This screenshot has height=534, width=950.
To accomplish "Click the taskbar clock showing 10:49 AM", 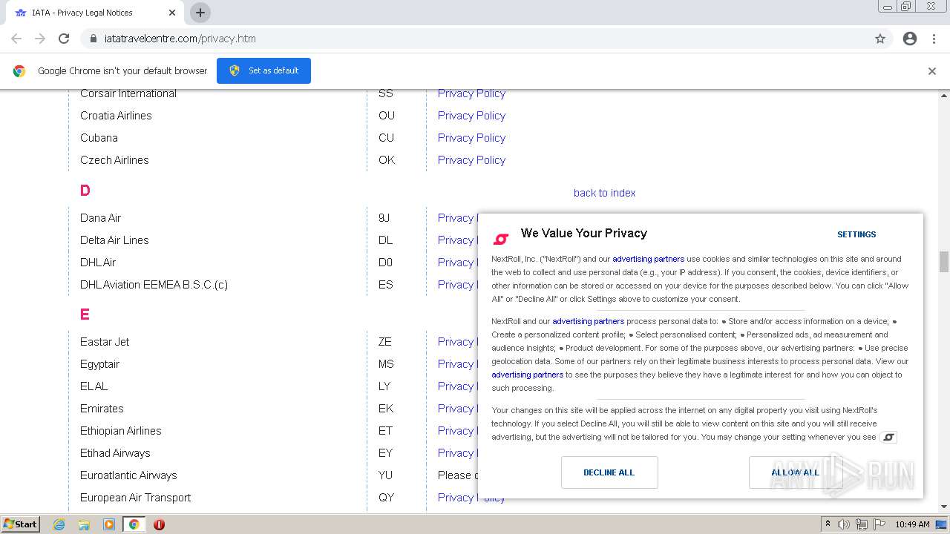I will [912, 524].
